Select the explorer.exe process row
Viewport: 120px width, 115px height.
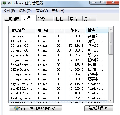(58, 84)
